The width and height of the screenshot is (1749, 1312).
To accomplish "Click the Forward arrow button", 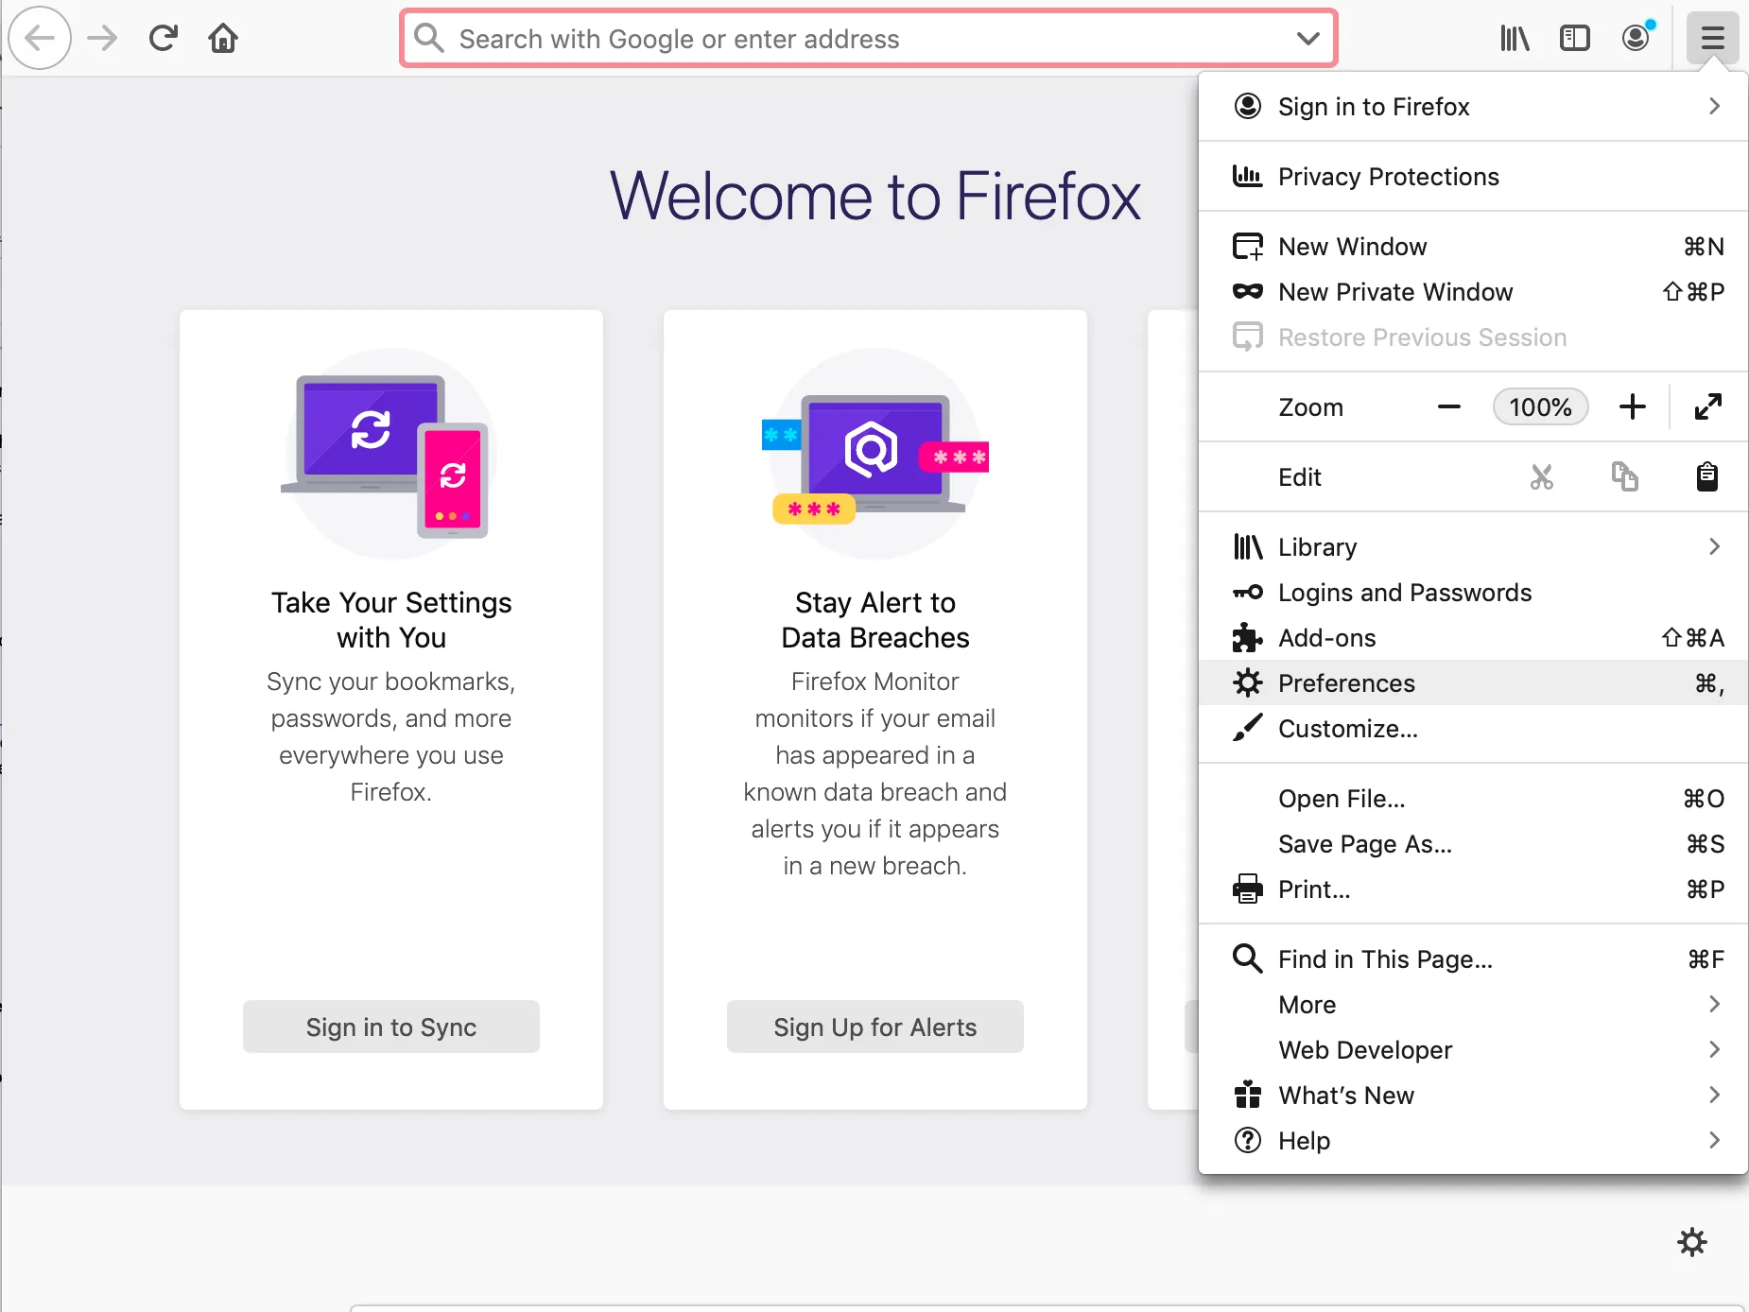I will (102, 38).
